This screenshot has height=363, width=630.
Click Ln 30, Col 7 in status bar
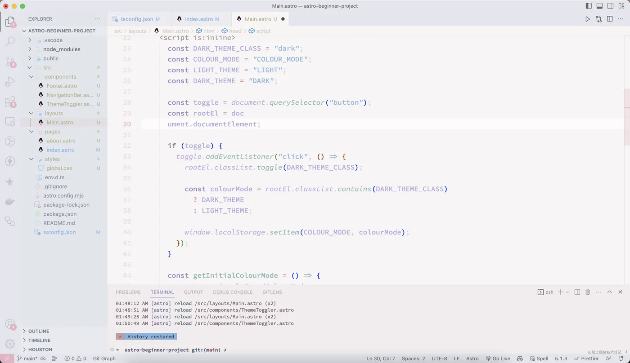tap(381, 359)
